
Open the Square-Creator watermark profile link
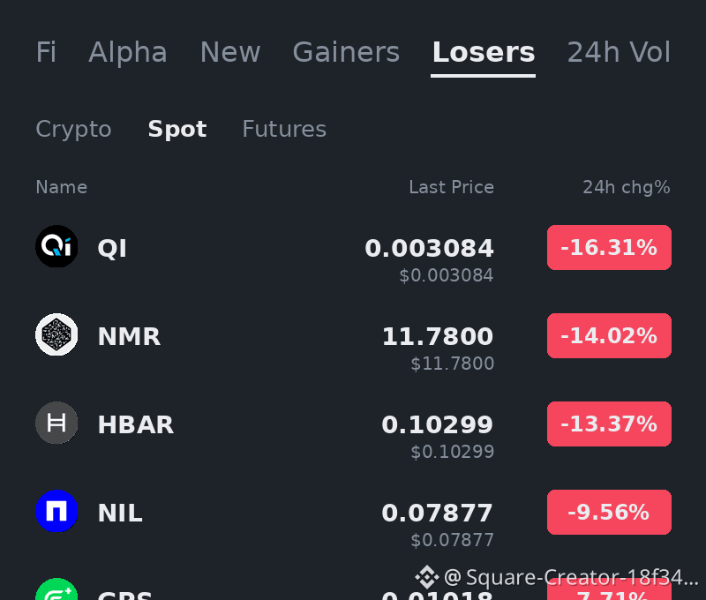tap(570, 577)
